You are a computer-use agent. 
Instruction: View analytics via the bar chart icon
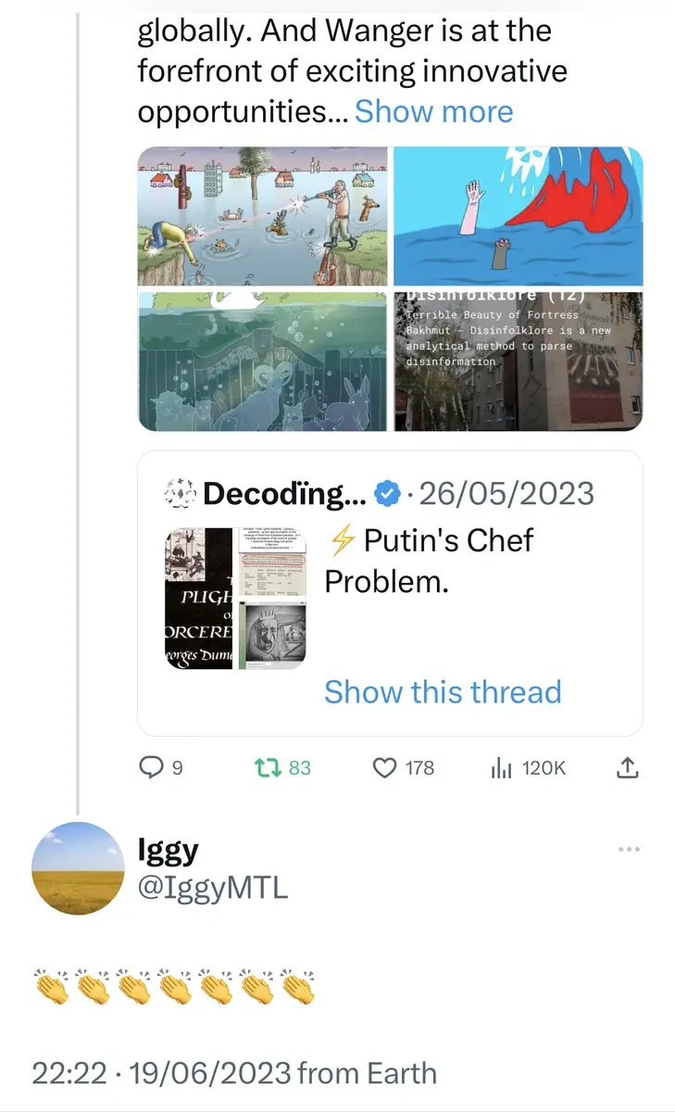tap(501, 767)
